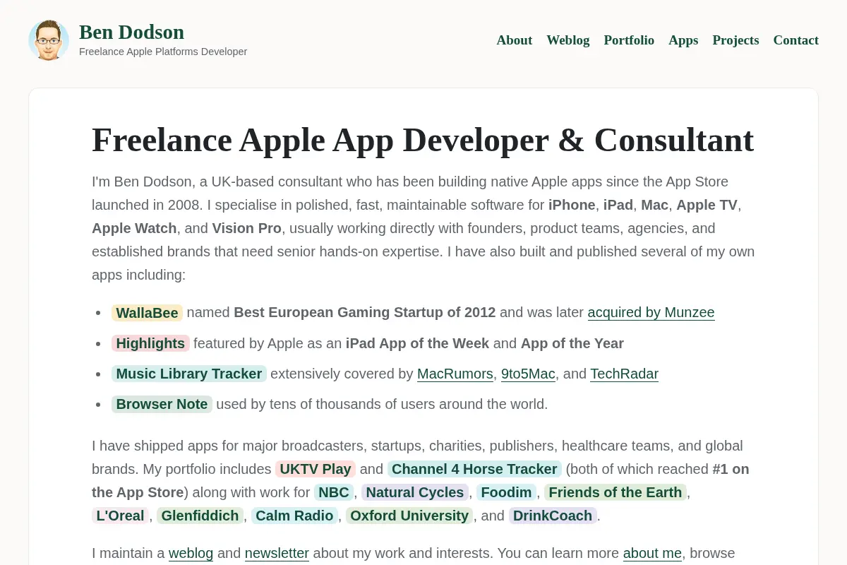
Task: Click the Freelance Apple App Developer heading
Action: tap(423, 139)
